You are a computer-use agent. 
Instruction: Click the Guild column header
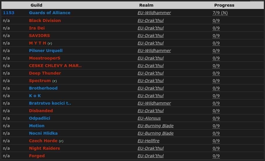[37, 5]
